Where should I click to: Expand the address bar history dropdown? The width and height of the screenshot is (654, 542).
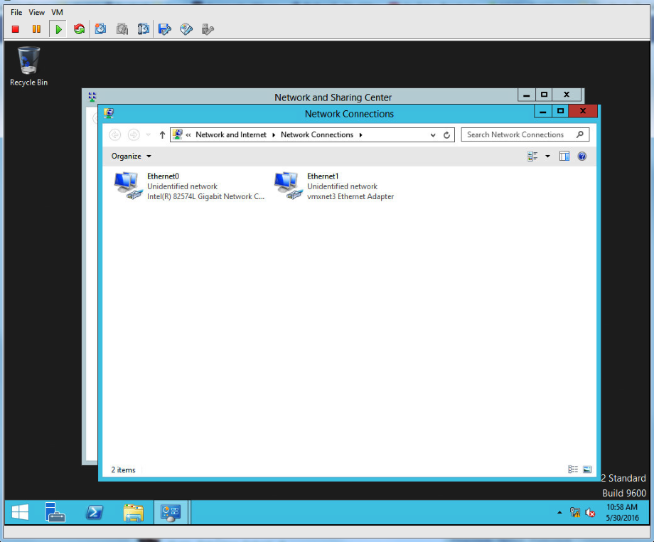pyautogui.click(x=433, y=135)
